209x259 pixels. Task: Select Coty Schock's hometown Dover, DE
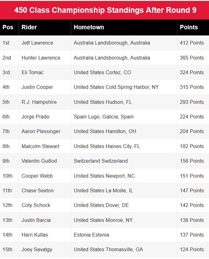point(101,205)
